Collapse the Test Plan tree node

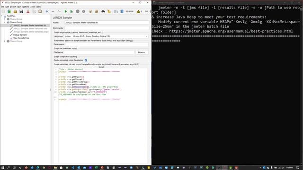[2, 16]
